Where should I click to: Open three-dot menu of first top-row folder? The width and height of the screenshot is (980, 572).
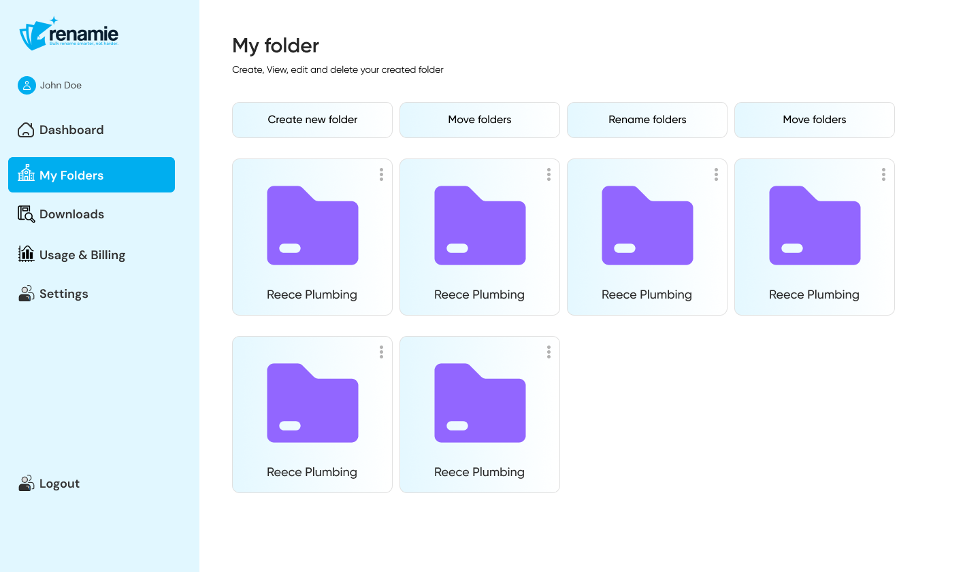[381, 175]
